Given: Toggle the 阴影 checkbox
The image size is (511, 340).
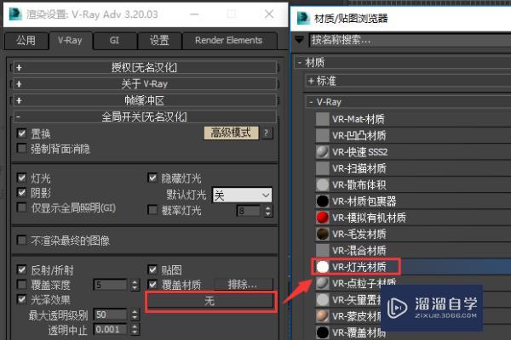Looking at the screenshot, I should 21,193.
